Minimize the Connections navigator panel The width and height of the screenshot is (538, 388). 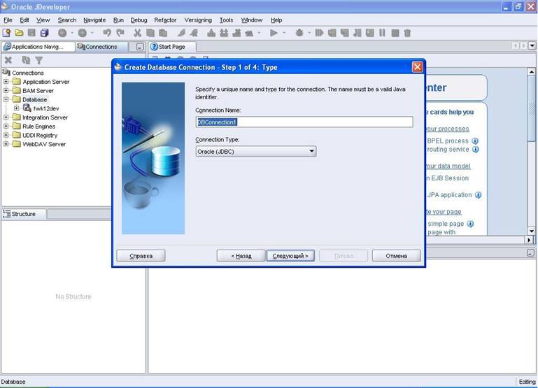click(x=140, y=47)
